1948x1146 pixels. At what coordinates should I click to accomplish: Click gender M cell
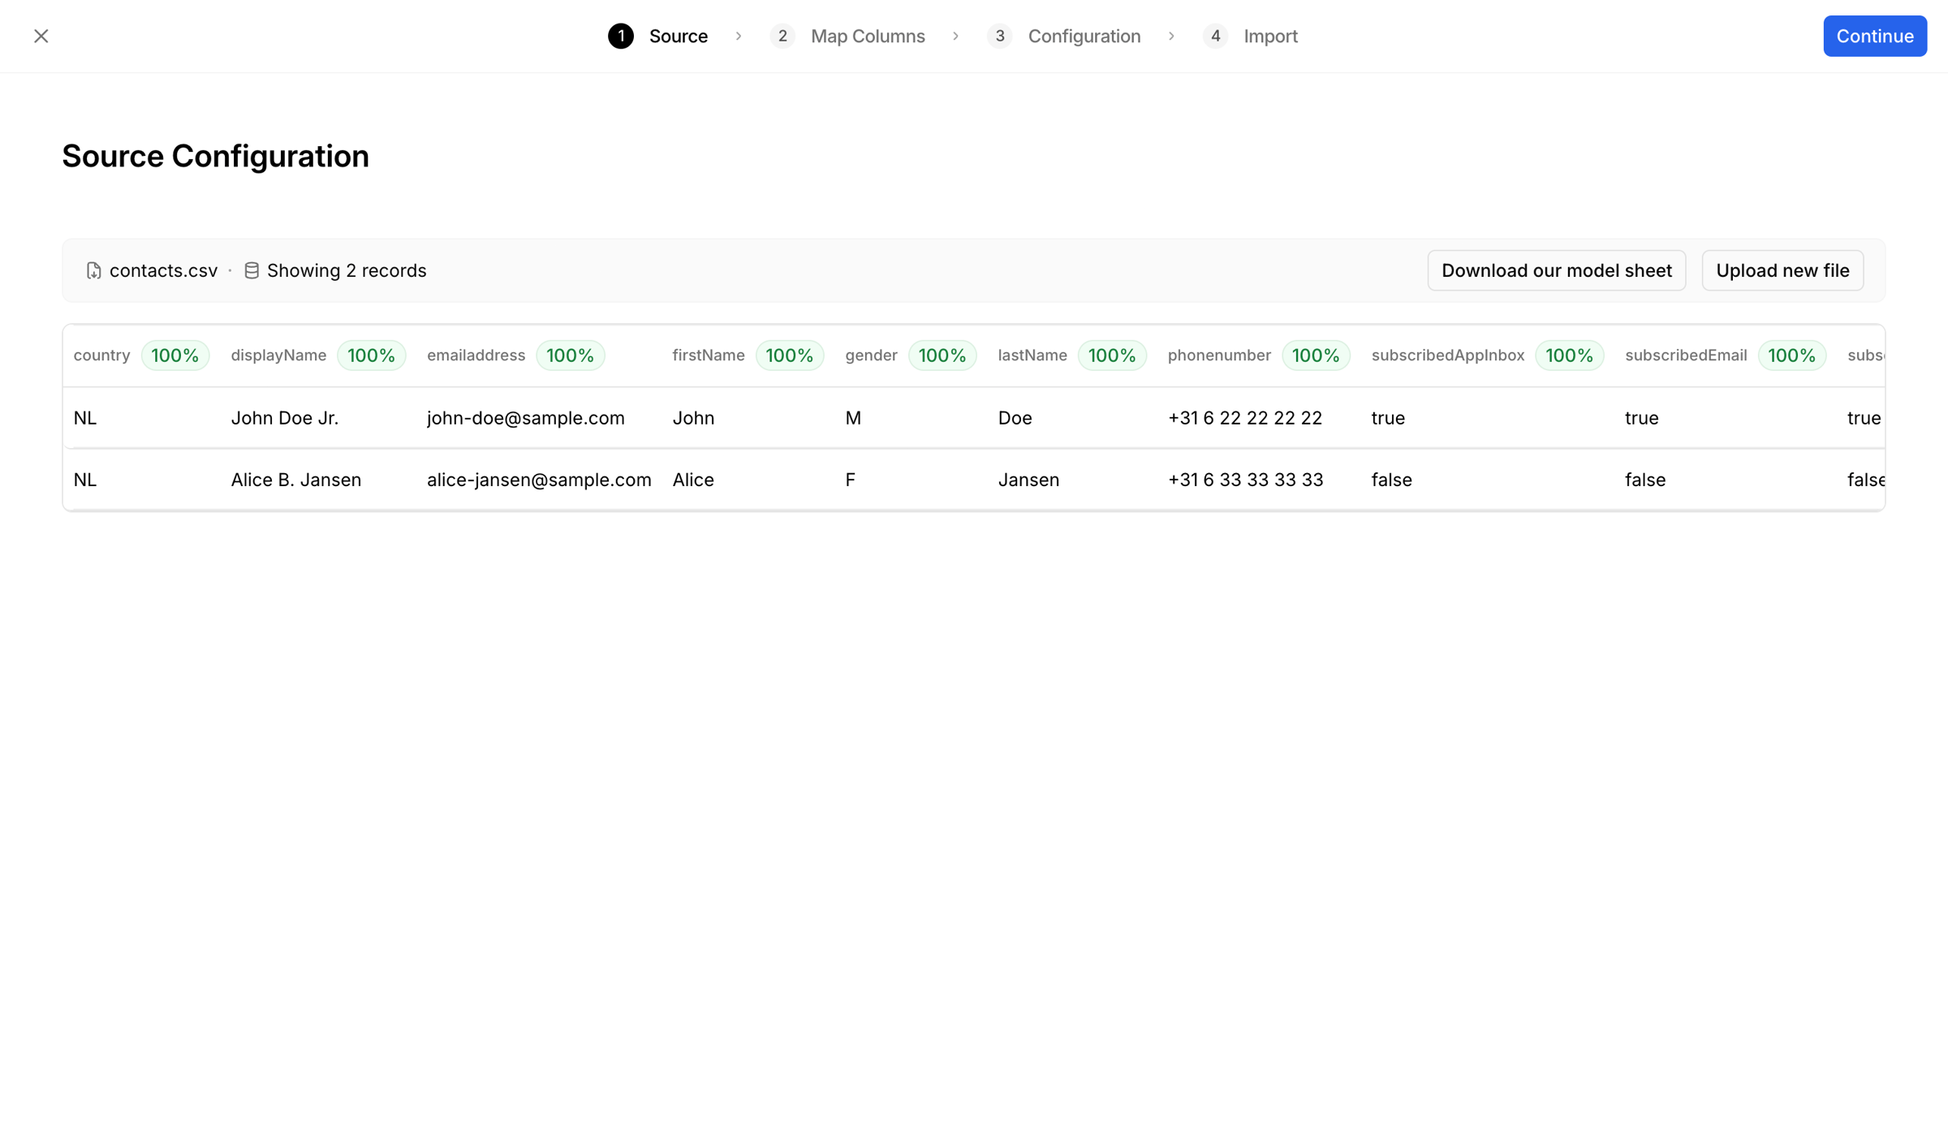(x=853, y=418)
